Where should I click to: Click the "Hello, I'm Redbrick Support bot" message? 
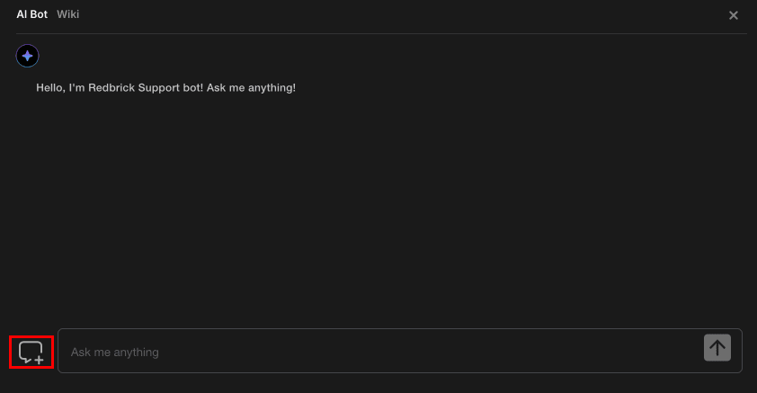tap(165, 88)
